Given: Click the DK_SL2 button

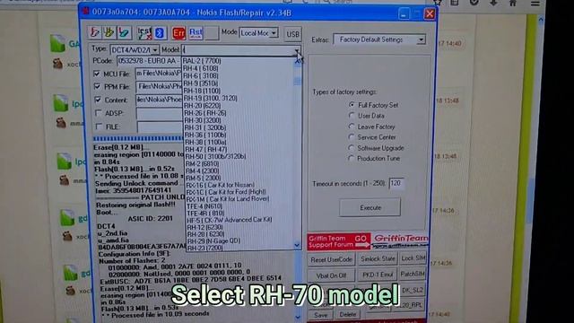Looking at the screenshot, I should pos(413,290).
